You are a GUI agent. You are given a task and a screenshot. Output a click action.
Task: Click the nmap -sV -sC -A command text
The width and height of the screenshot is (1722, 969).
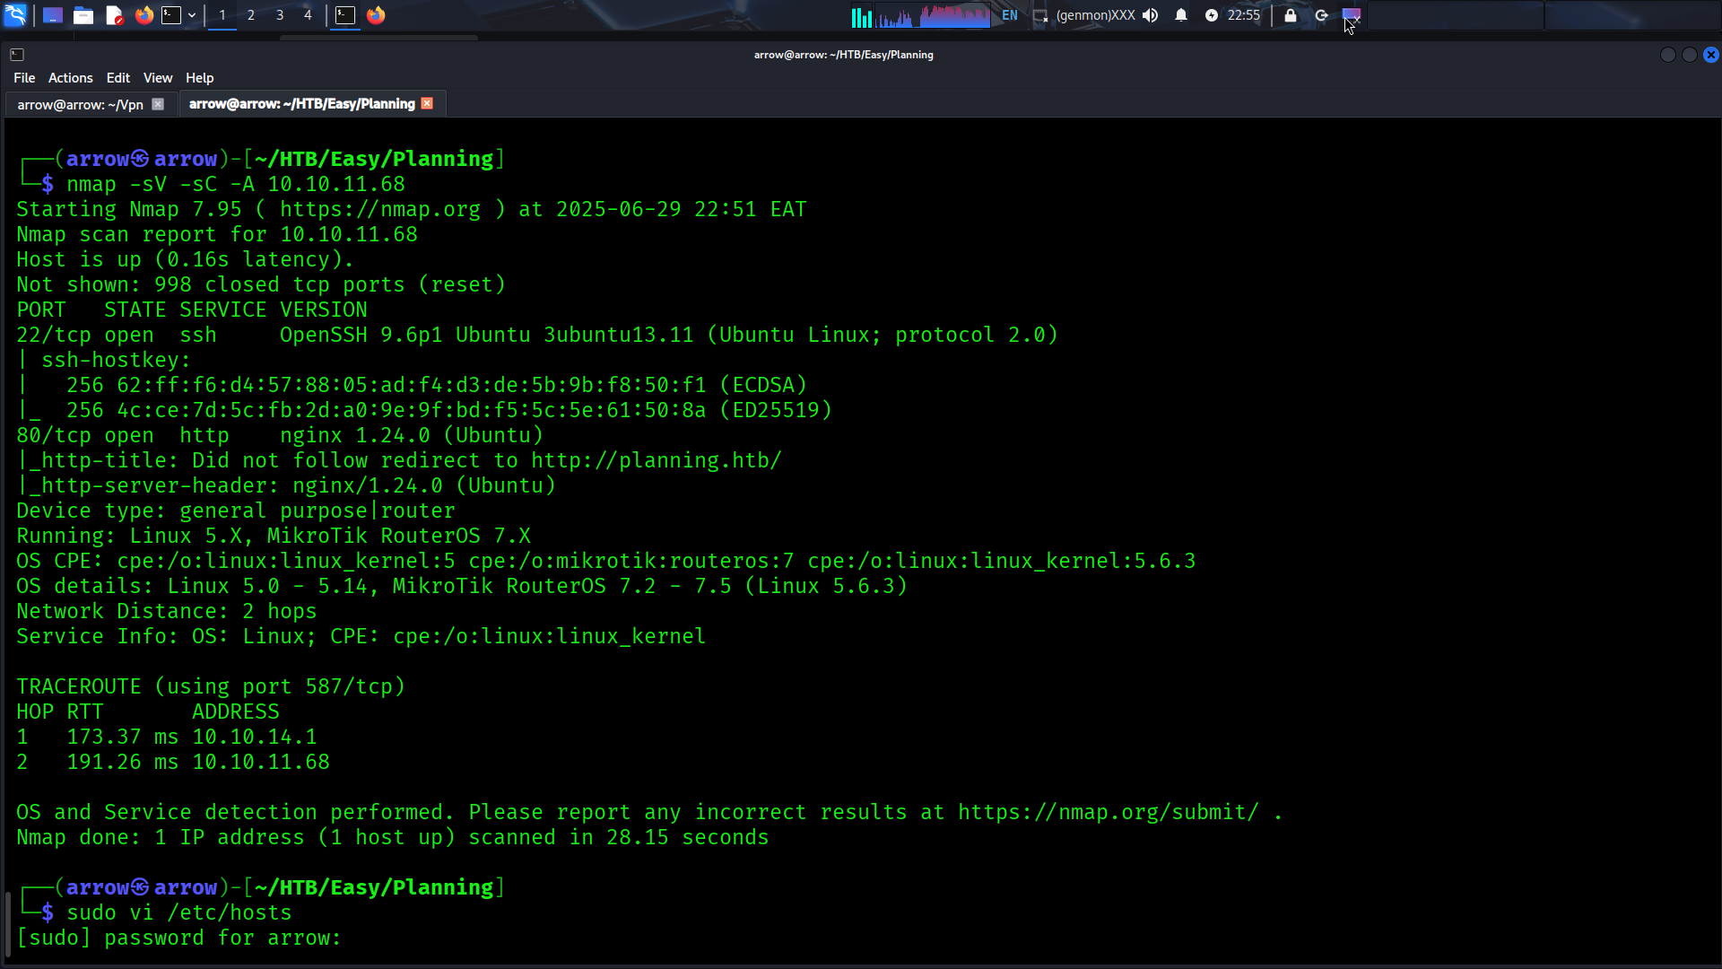[236, 184]
